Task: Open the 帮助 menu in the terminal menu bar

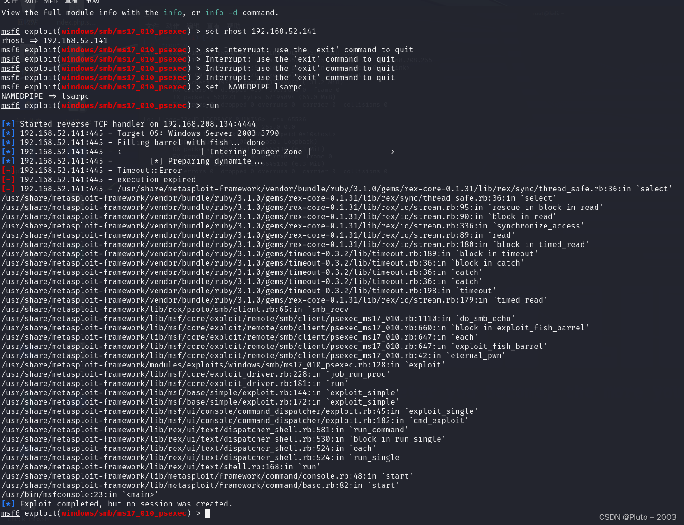Action: coord(92,1)
